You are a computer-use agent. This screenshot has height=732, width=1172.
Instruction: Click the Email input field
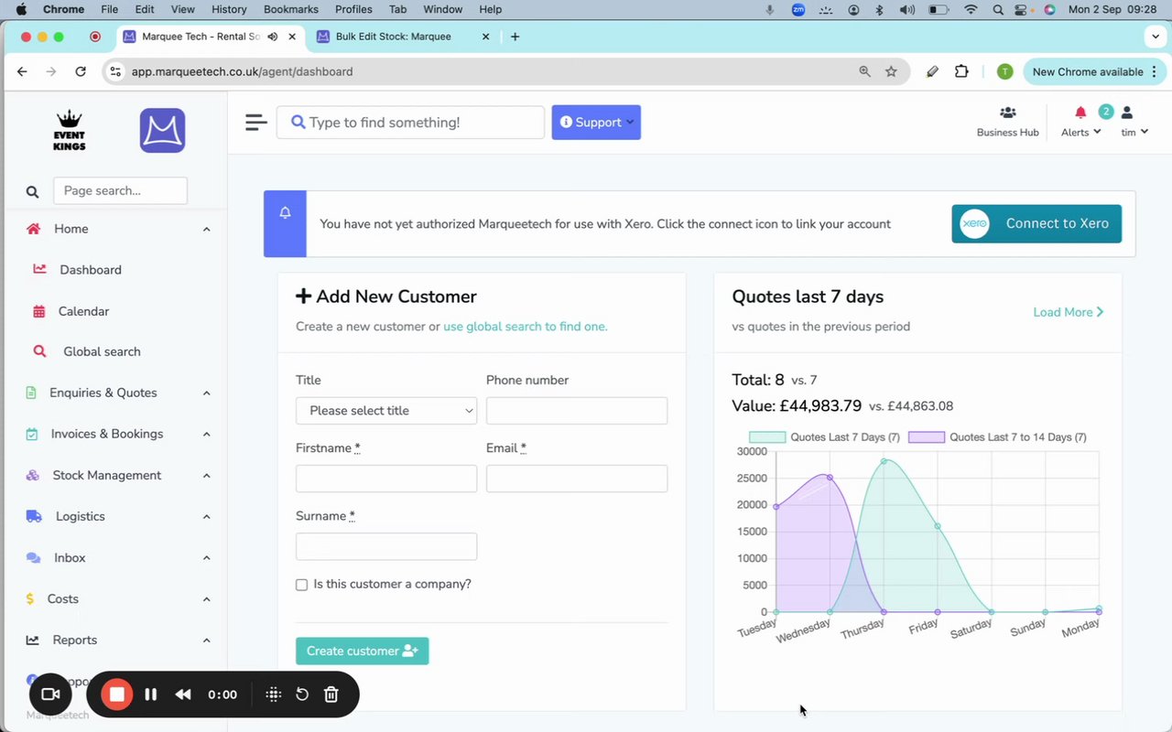(x=577, y=479)
